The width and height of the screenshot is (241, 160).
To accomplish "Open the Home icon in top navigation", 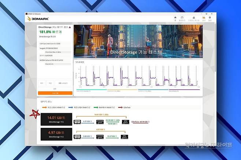I will (175, 18).
